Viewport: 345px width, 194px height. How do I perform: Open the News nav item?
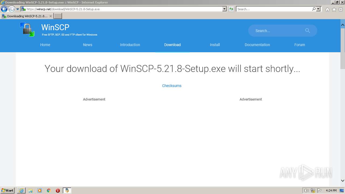click(88, 45)
